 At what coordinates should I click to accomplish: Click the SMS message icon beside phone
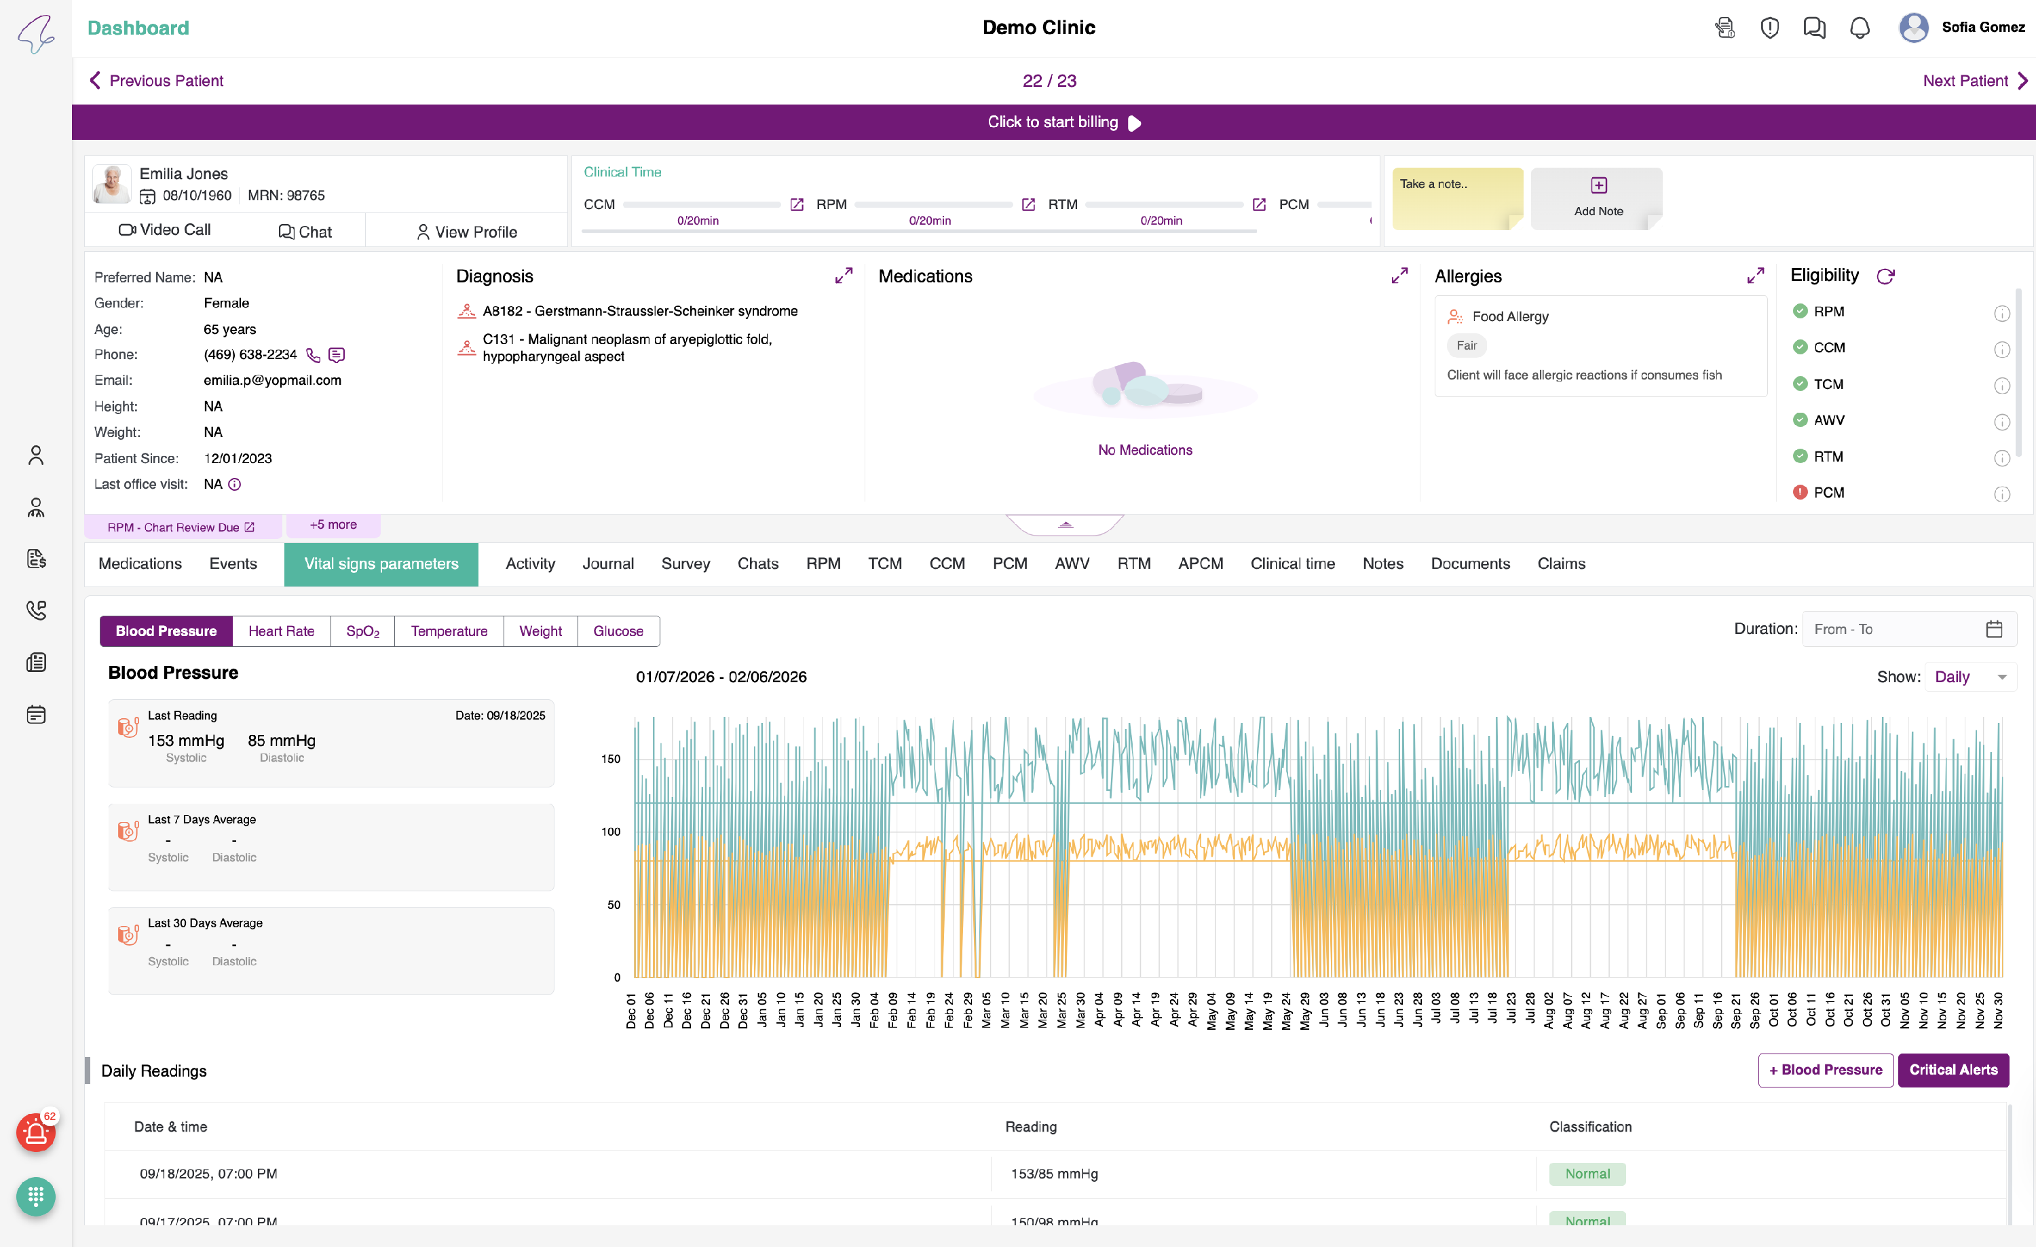coord(337,355)
